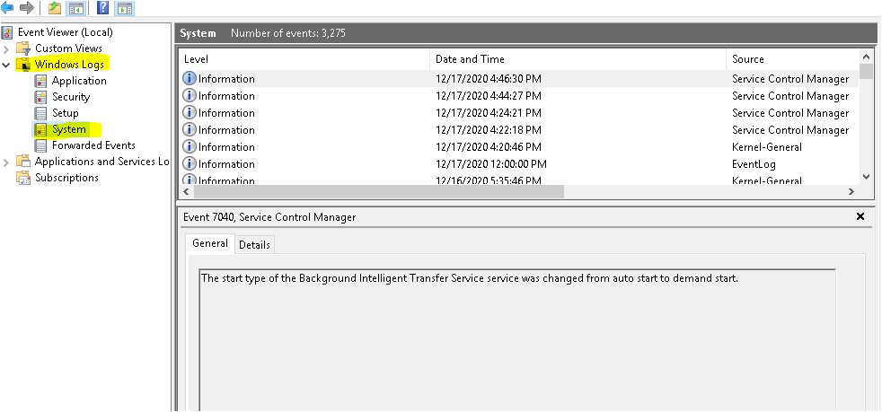Click the Subscriptions icon in the tree

point(23,178)
